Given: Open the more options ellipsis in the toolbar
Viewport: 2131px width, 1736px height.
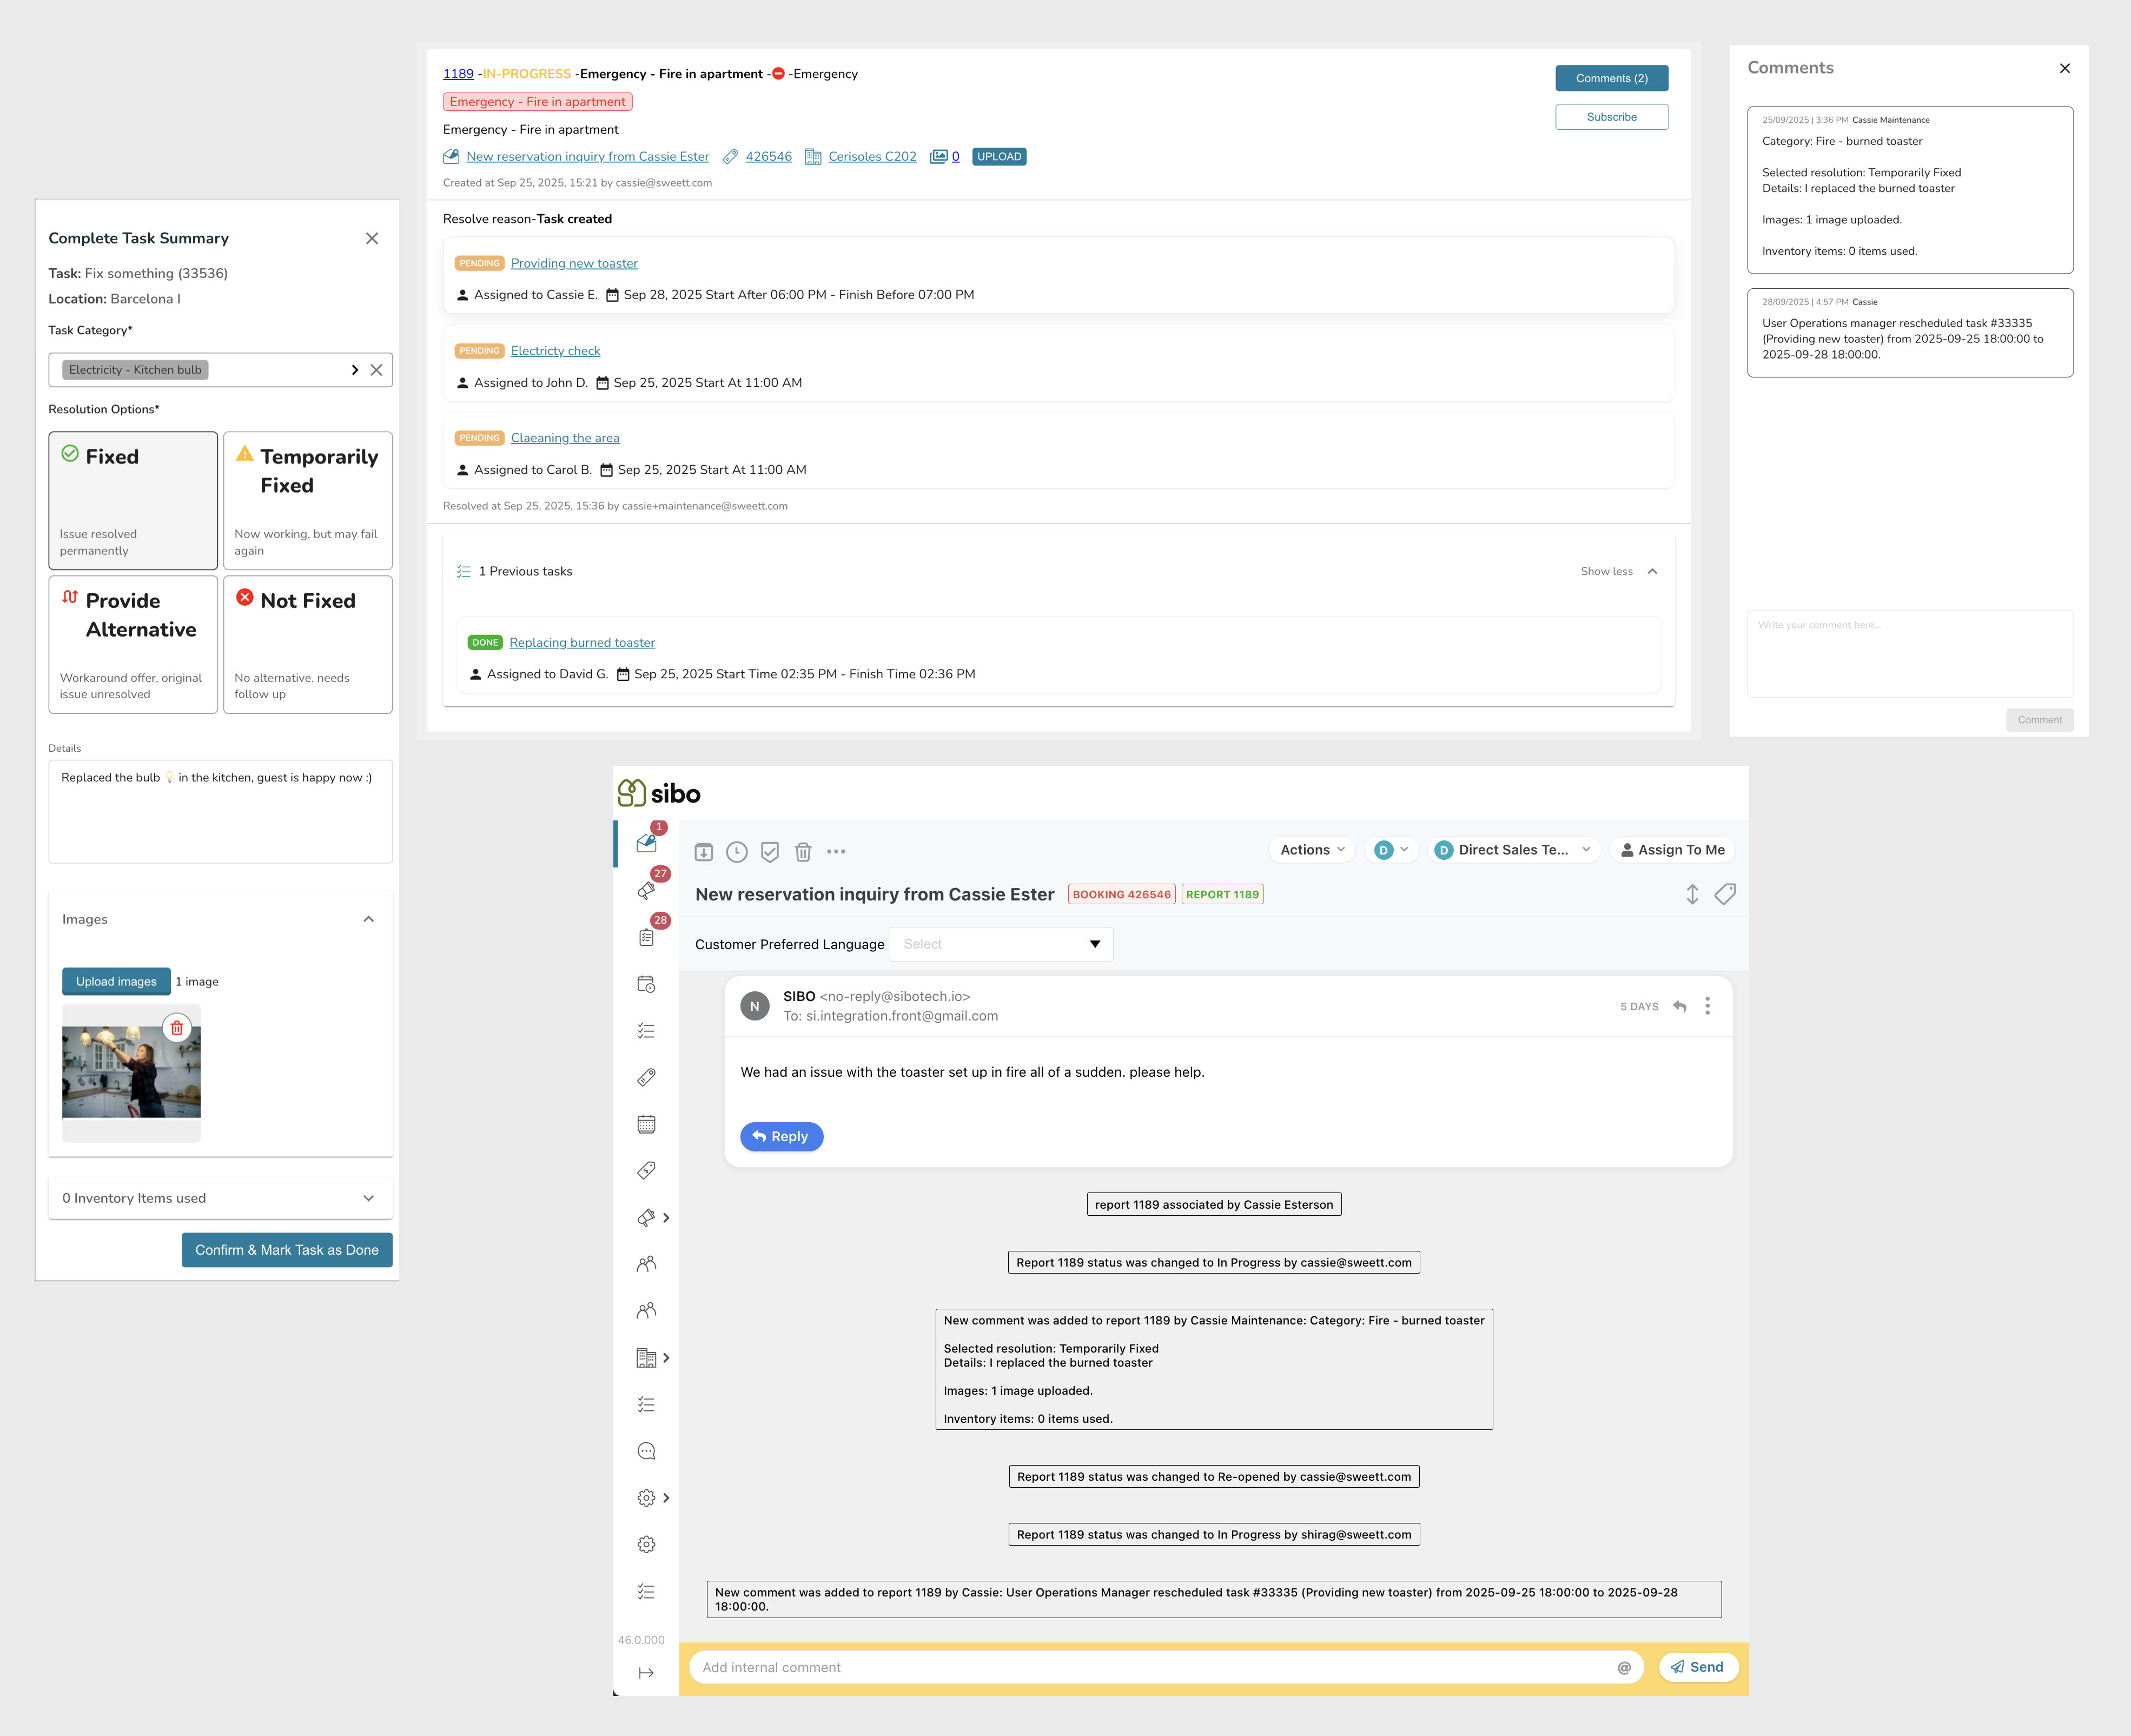Looking at the screenshot, I should (837, 851).
